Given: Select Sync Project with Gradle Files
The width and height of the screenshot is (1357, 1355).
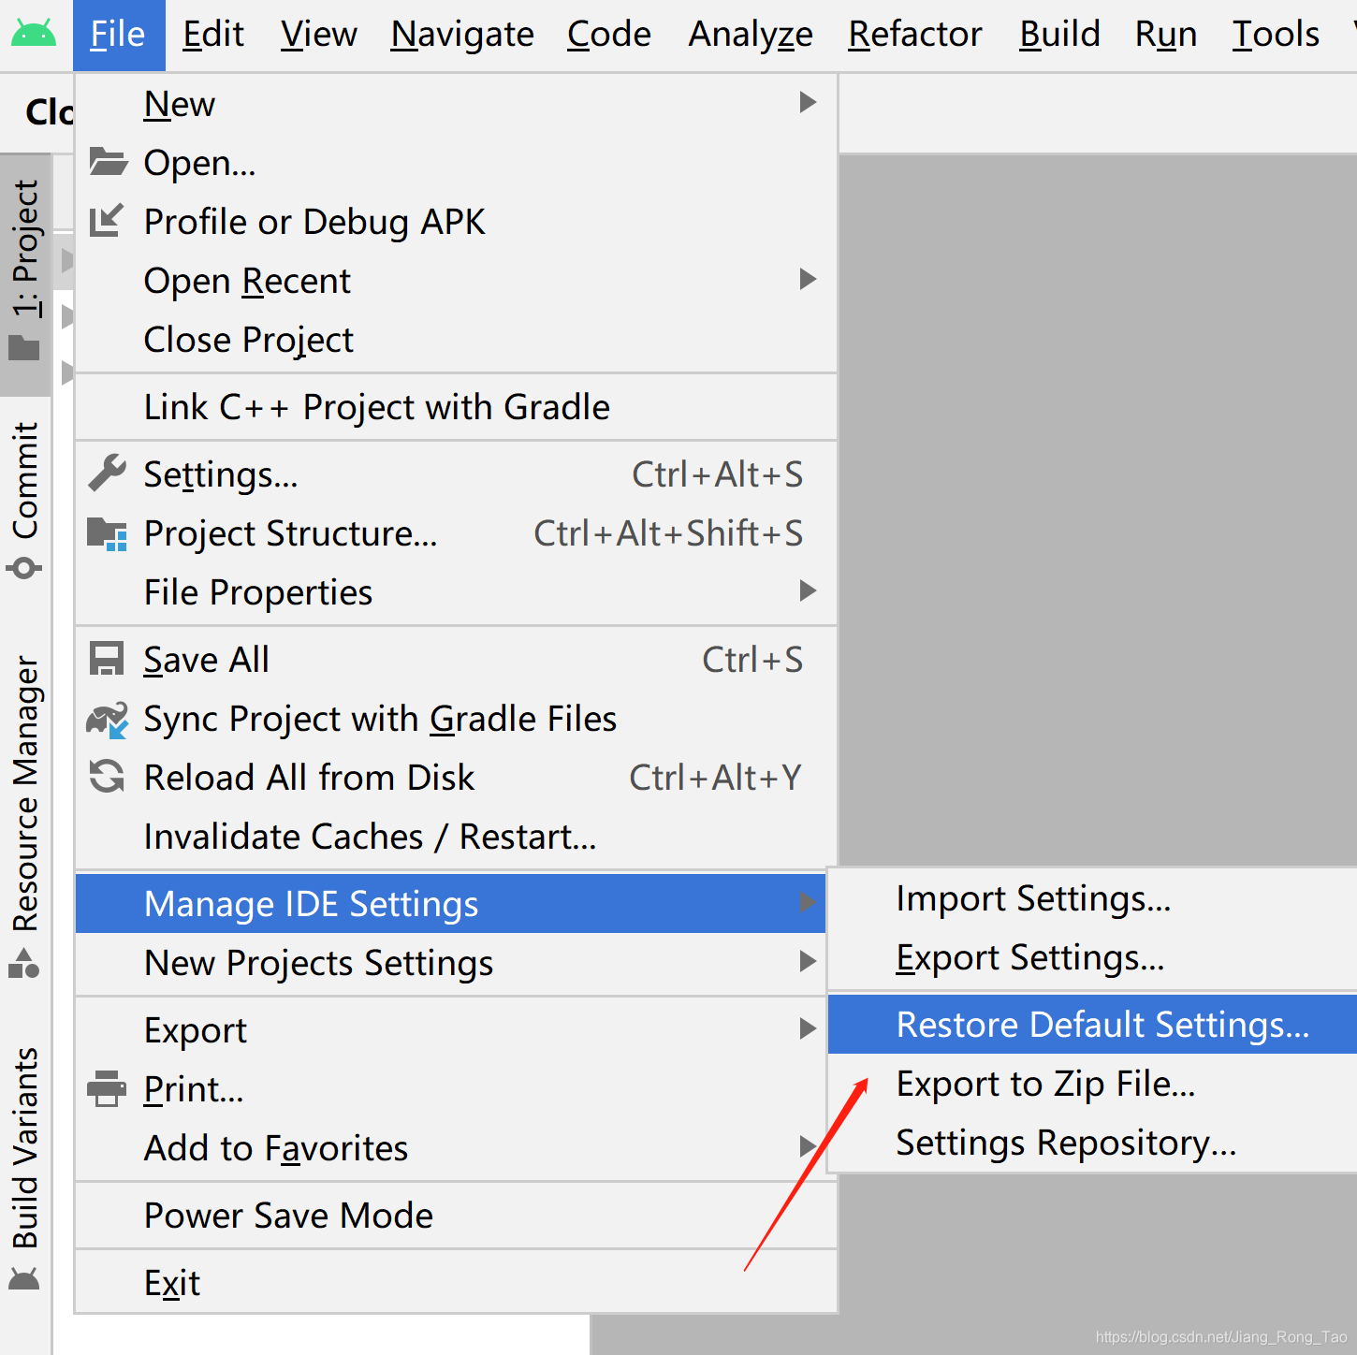Looking at the screenshot, I should click(x=456, y=718).
